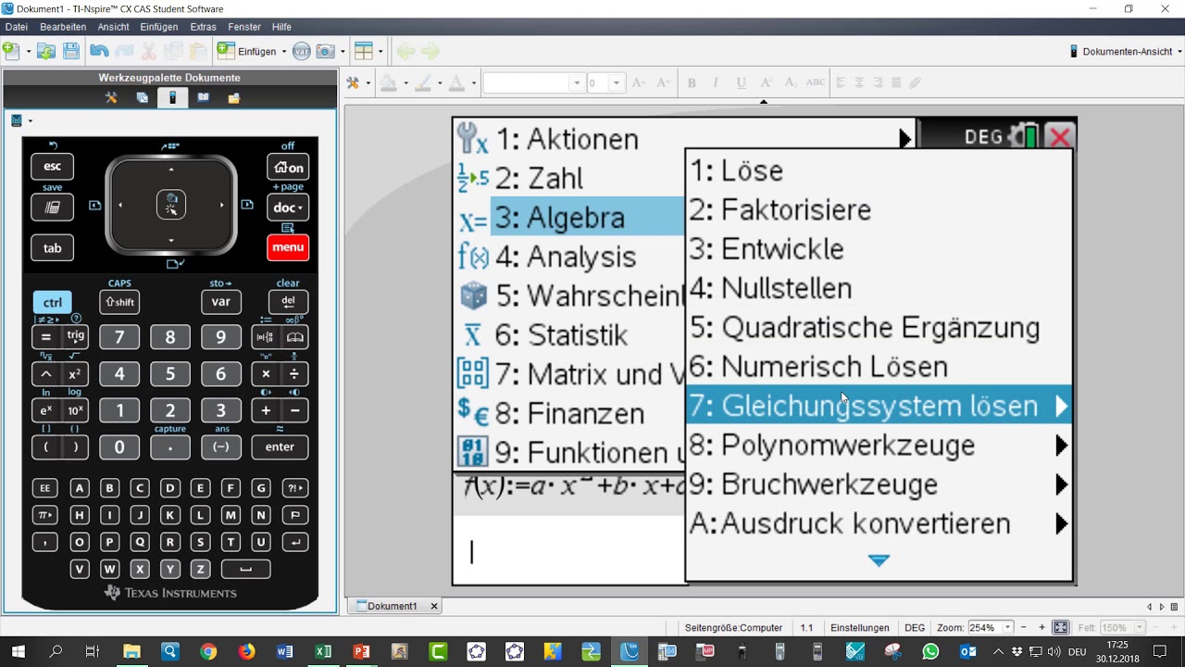Click the shift key on the keypad
The height and width of the screenshot is (667, 1185).
coord(119,302)
